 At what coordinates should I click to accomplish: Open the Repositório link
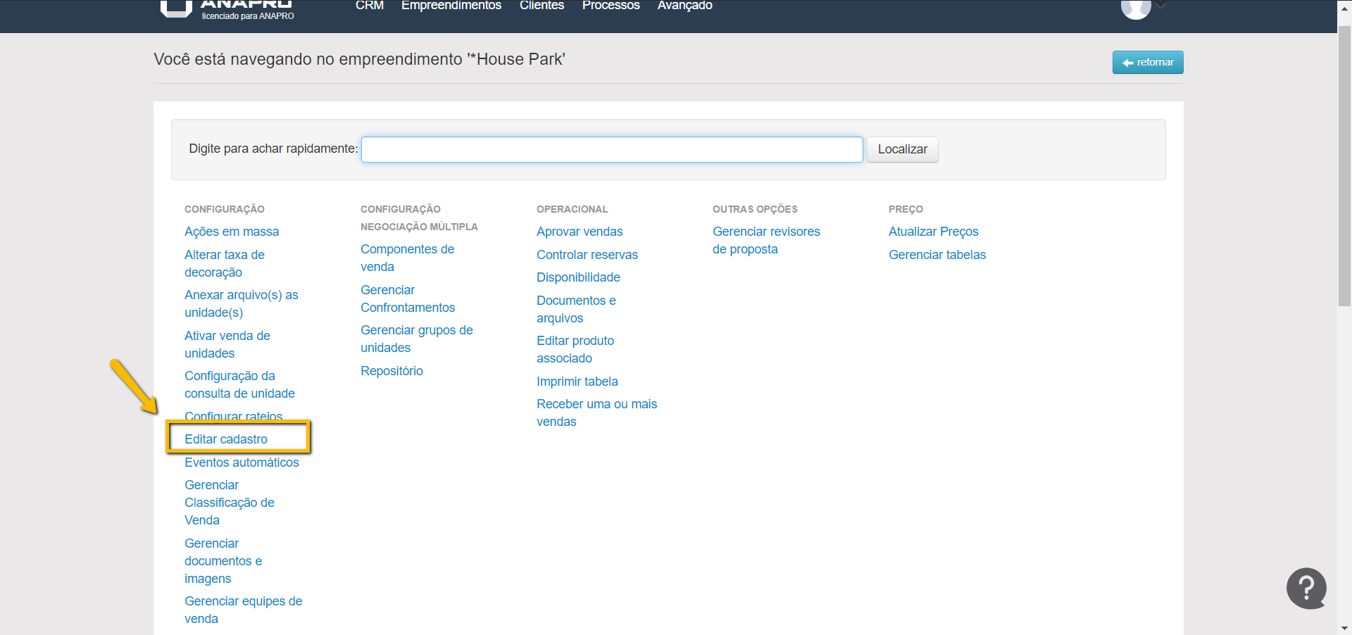392,371
